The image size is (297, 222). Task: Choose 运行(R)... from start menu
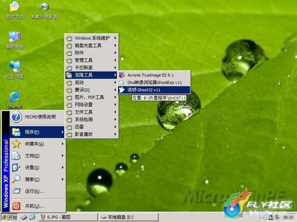[37, 191]
